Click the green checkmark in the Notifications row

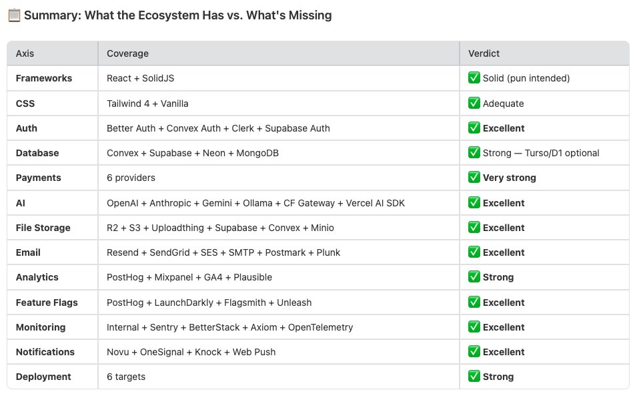[474, 352]
